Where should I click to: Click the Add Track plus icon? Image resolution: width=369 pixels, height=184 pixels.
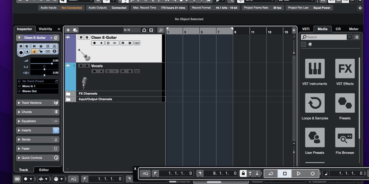click(x=68, y=30)
